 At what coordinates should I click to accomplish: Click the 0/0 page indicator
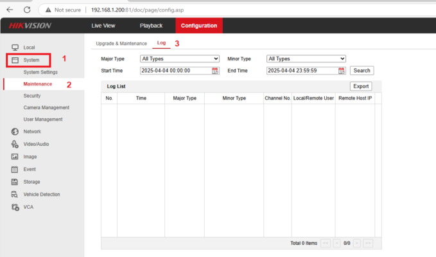pyautogui.click(x=347, y=243)
